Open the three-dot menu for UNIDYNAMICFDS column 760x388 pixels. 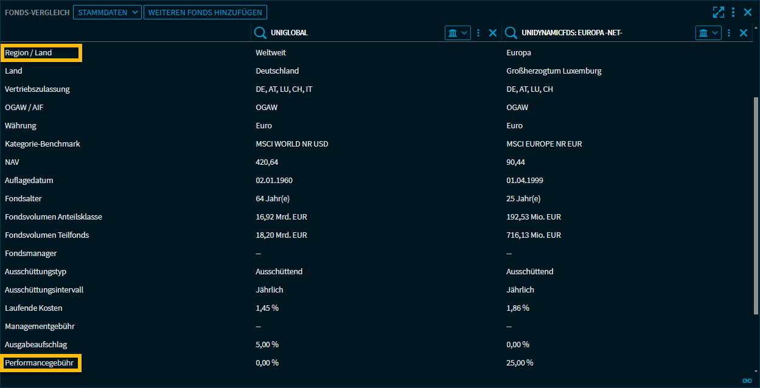(x=729, y=33)
